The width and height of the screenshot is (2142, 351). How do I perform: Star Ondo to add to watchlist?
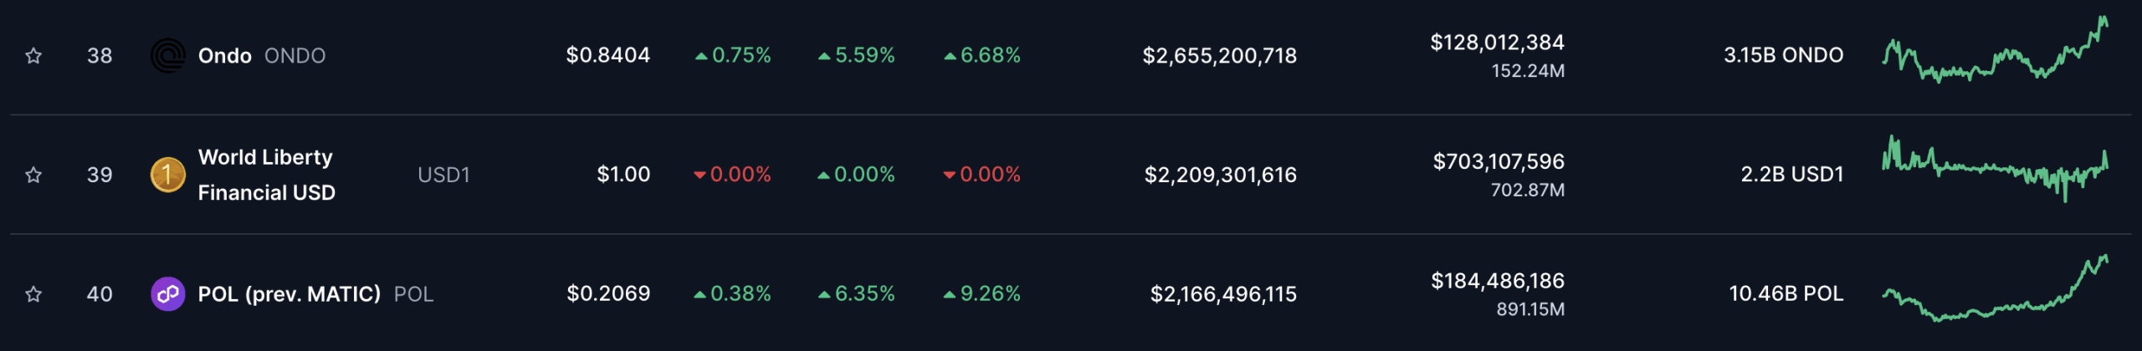pos(33,56)
